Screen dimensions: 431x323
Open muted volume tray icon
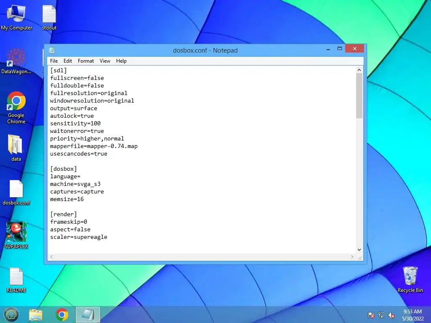(391, 315)
